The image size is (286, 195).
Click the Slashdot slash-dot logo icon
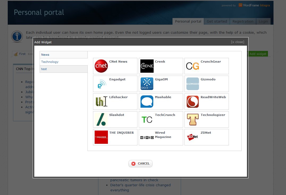pyautogui.click(x=101, y=119)
